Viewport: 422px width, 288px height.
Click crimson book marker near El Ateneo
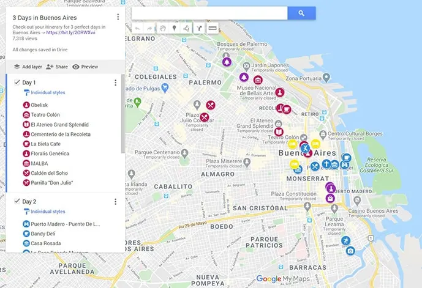click(x=279, y=132)
